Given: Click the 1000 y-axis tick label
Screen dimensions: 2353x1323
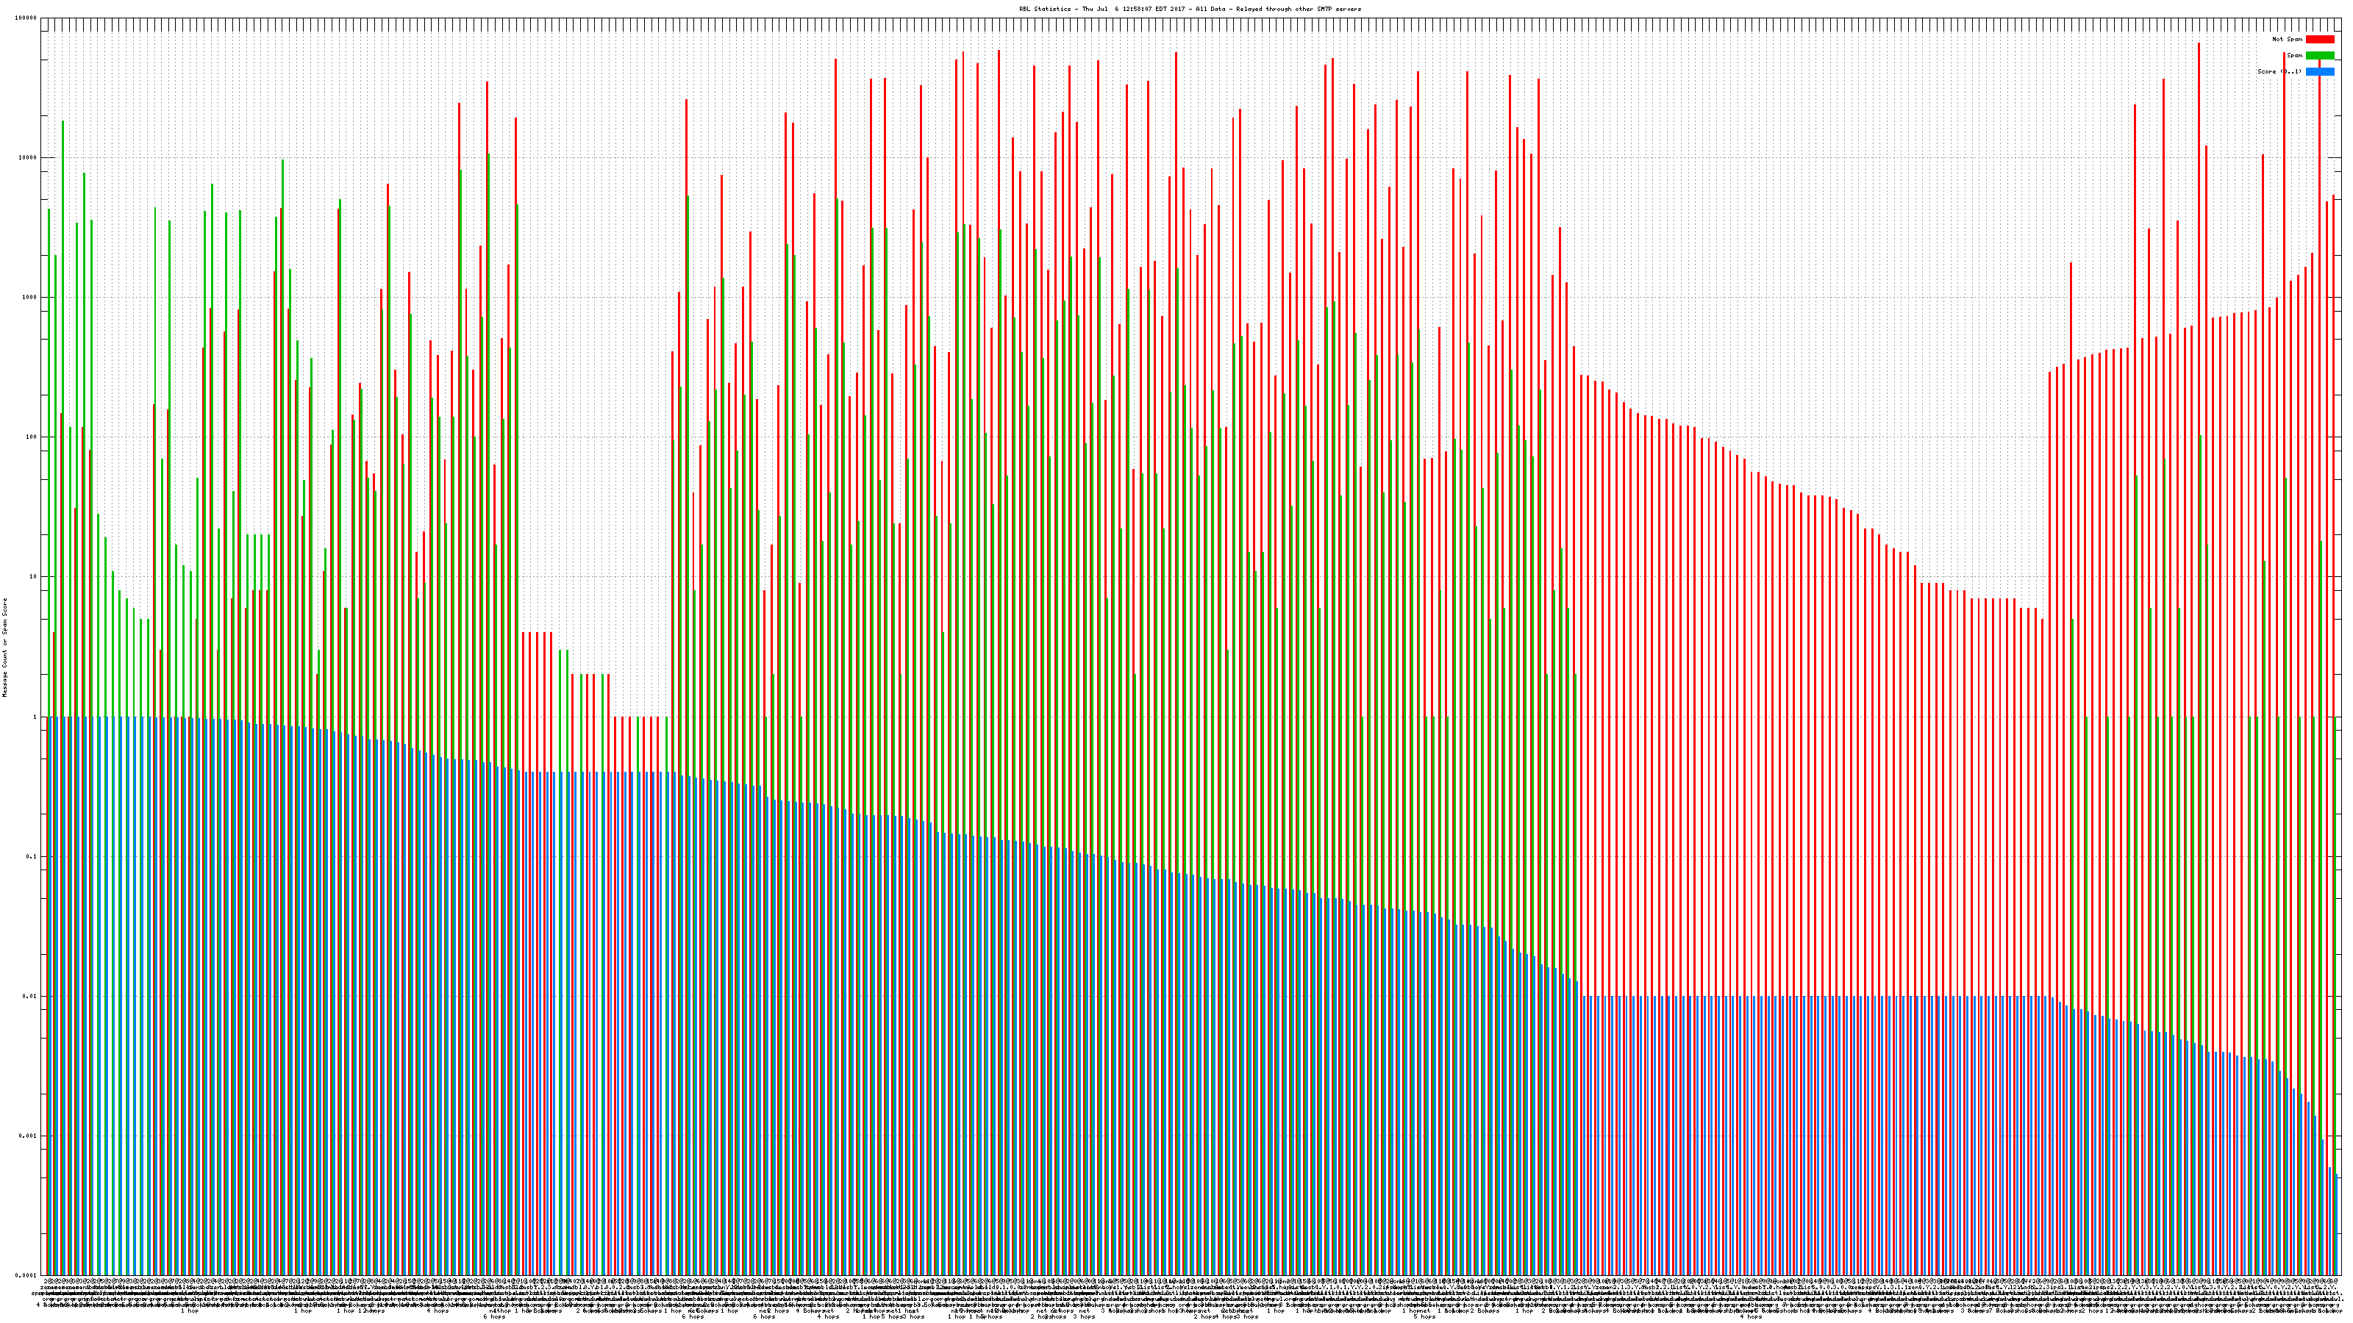Looking at the screenshot, I should (29, 298).
